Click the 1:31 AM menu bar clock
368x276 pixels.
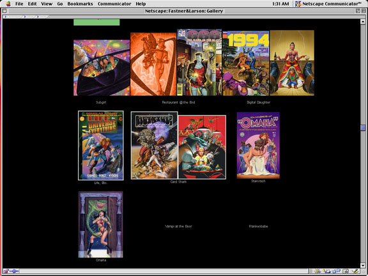tap(280, 4)
